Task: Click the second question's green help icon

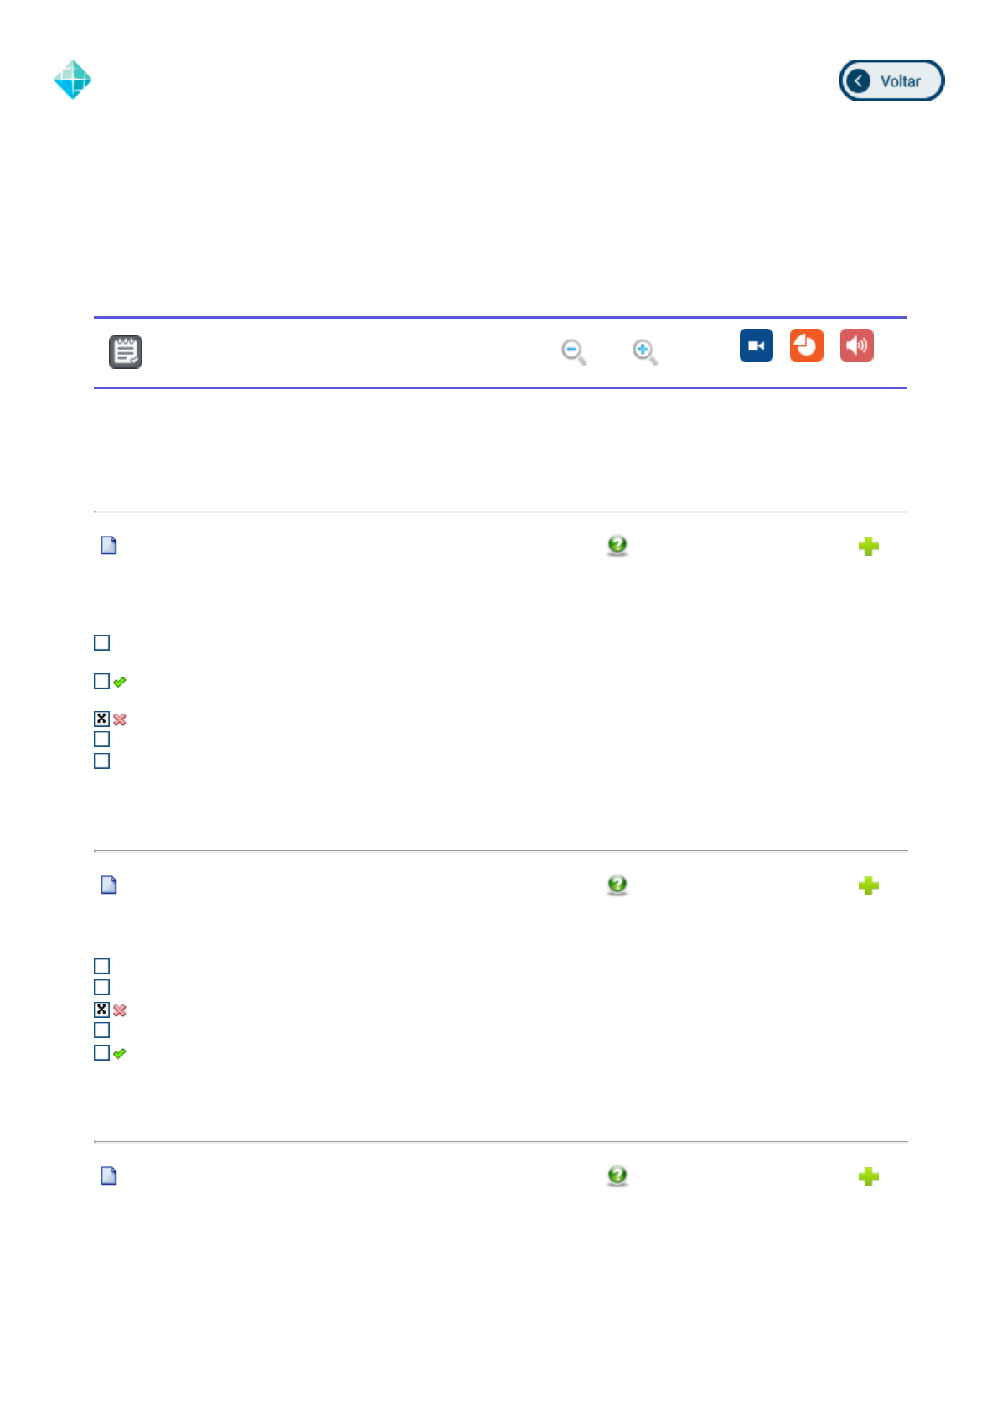Action: [x=617, y=885]
